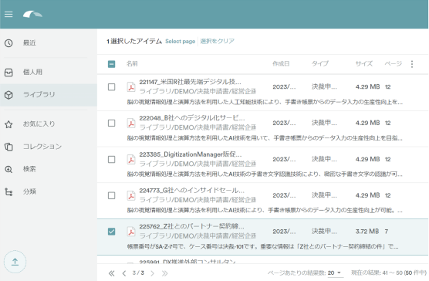The height and width of the screenshot is (281, 429).
Task: Open document 224773_G社へのインサイドセール
Action: [192, 191]
